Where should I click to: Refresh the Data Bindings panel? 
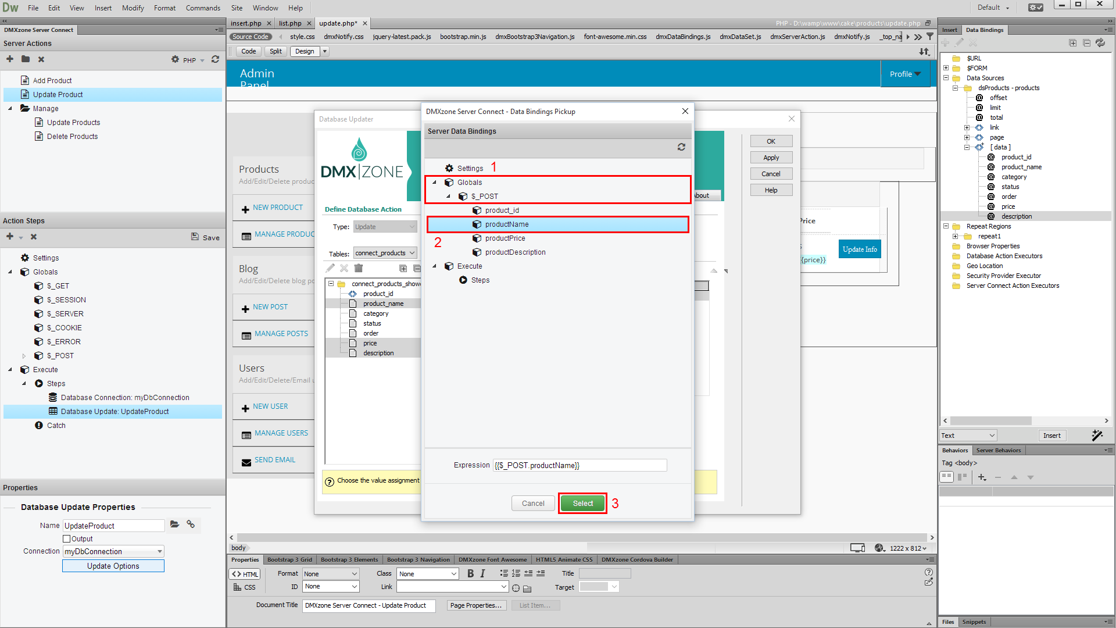tap(1100, 43)
